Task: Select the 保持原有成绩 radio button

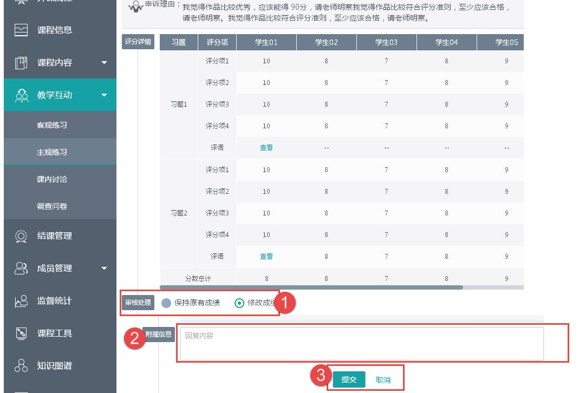Action: tap(166, 303)
